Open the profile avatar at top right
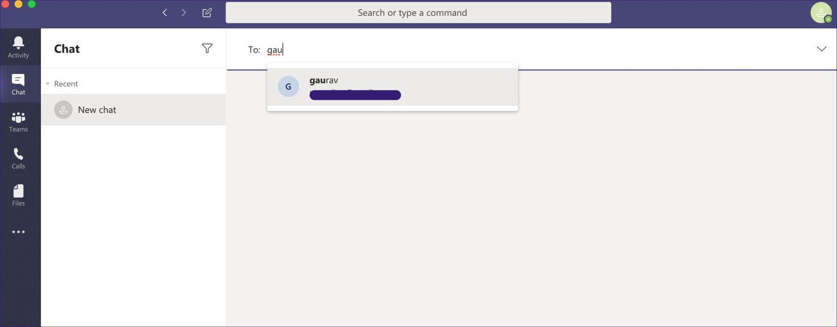 click(821, 13)
